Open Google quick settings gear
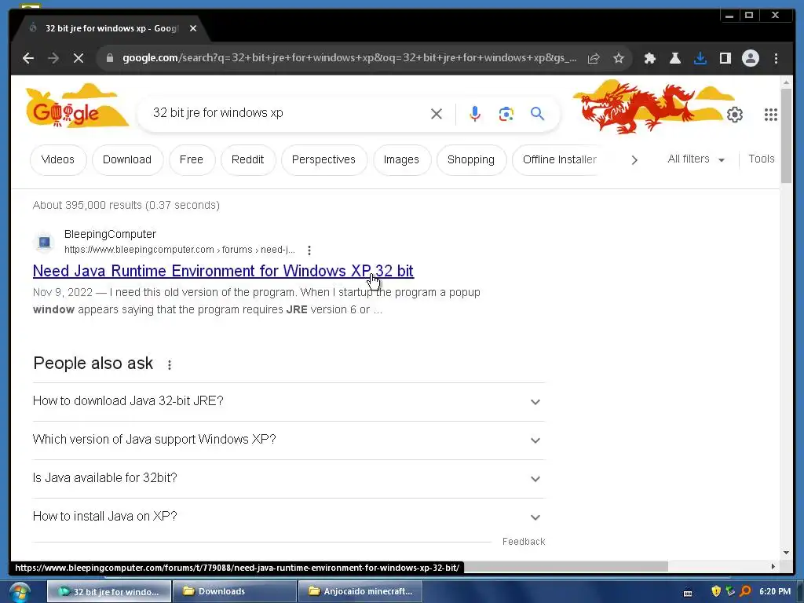 pyautogui.click(x=734, y=115)
